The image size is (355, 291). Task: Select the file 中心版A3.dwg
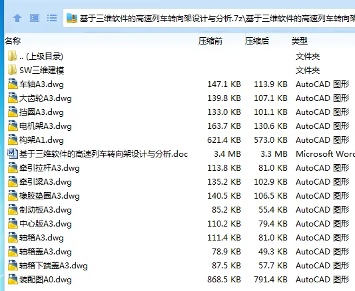[x=45, y=224]
